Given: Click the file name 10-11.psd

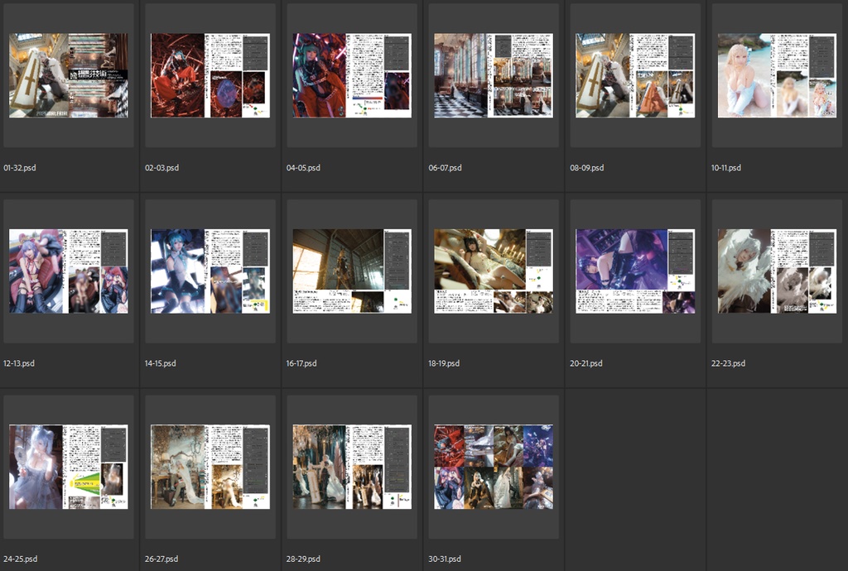Looking at the screenshot, I should (725, 167).
